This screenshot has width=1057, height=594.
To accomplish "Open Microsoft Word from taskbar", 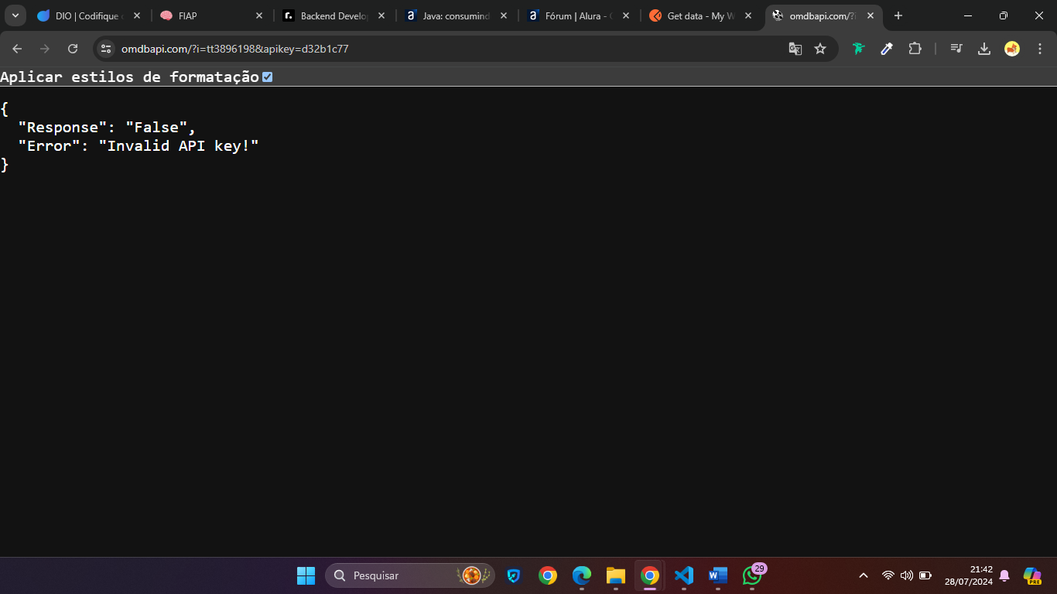I will point(718,575).
